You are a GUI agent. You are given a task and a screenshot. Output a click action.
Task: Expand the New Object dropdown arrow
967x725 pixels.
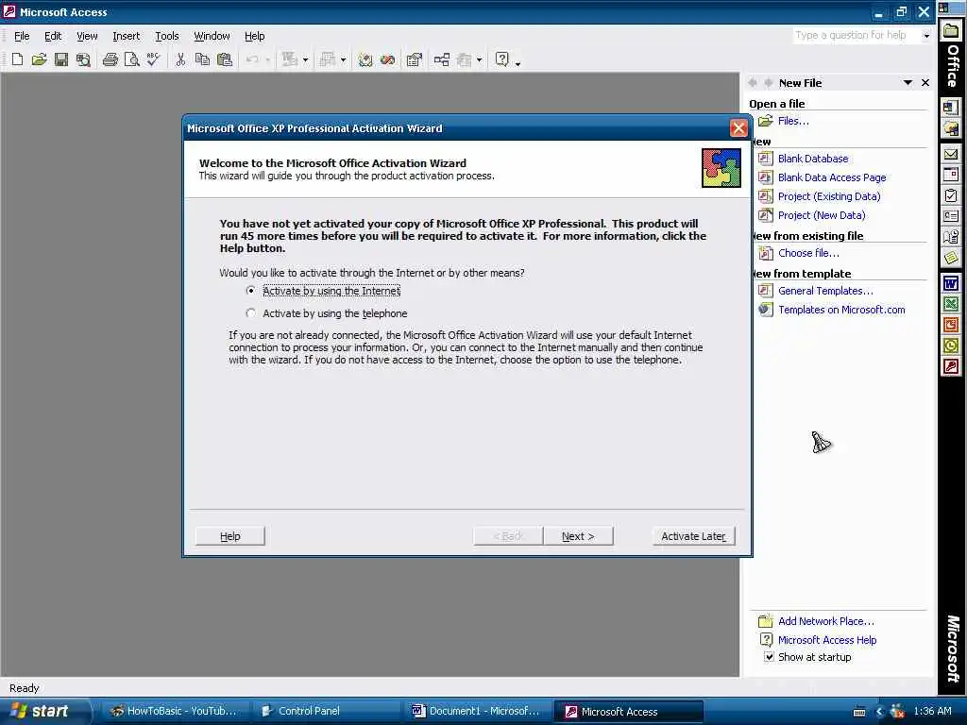point(479,59)
